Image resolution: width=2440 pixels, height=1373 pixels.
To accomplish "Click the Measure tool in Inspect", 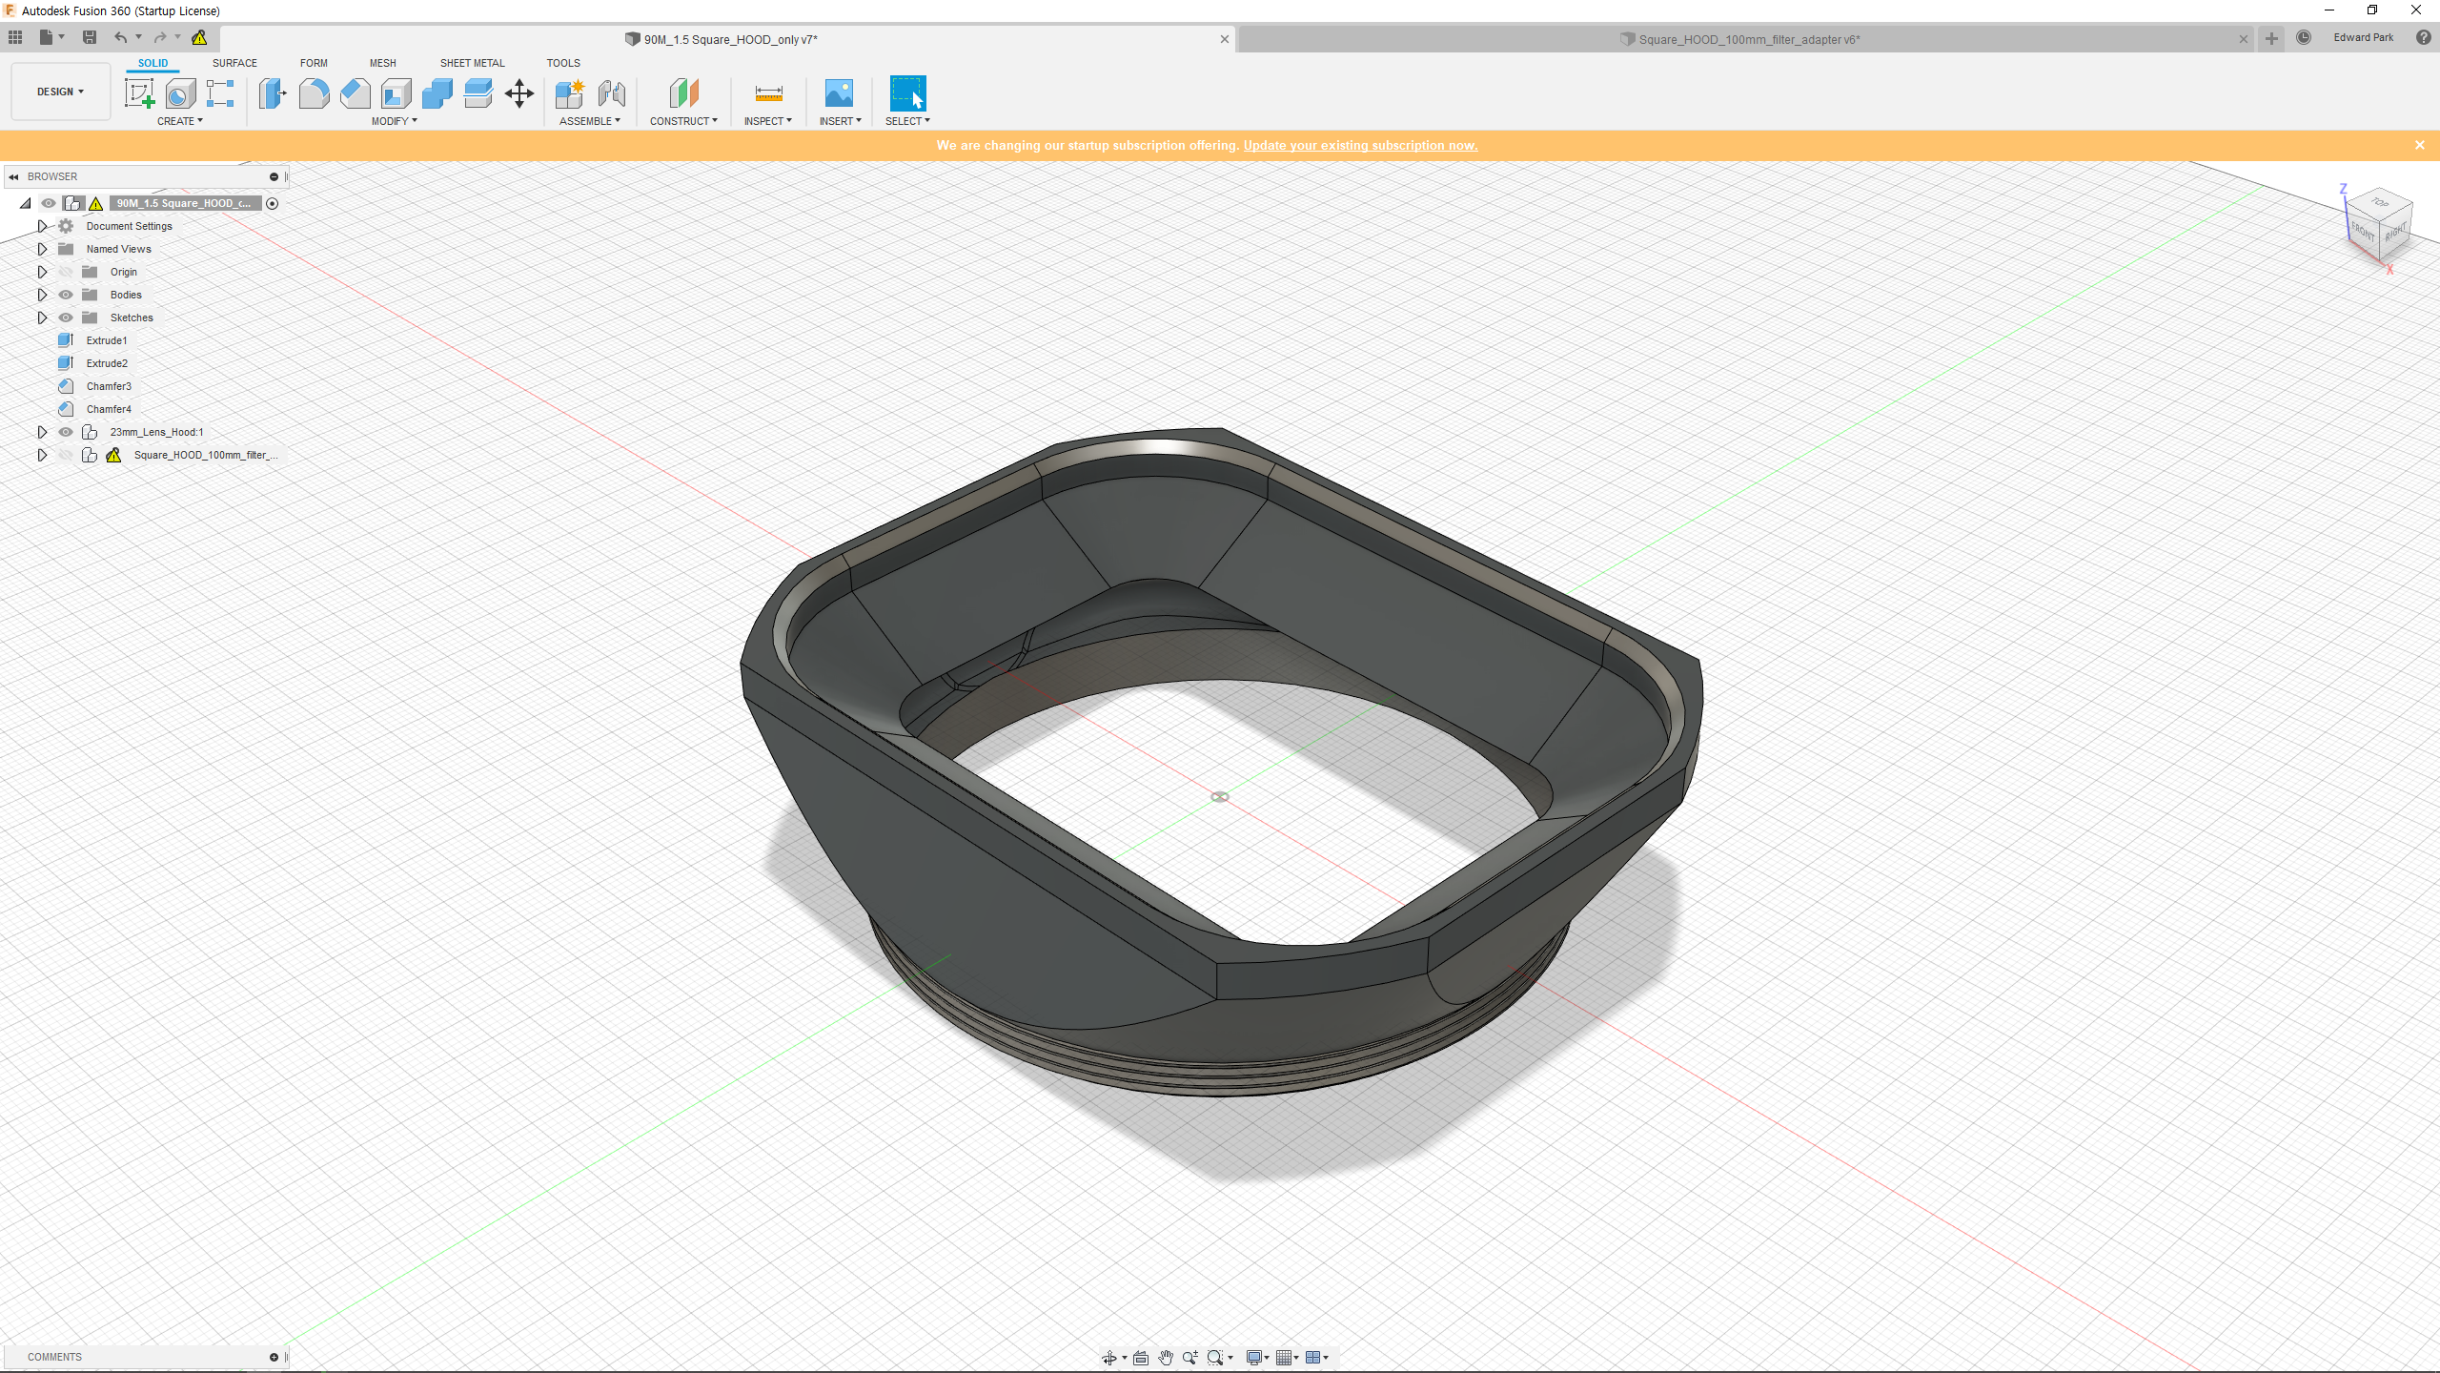I will (768, 93).
